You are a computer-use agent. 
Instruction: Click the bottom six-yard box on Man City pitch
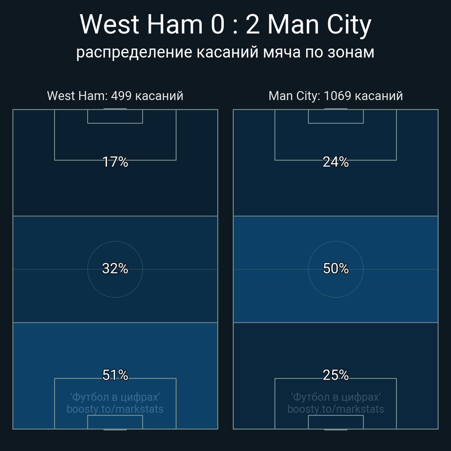click(336, 422)
